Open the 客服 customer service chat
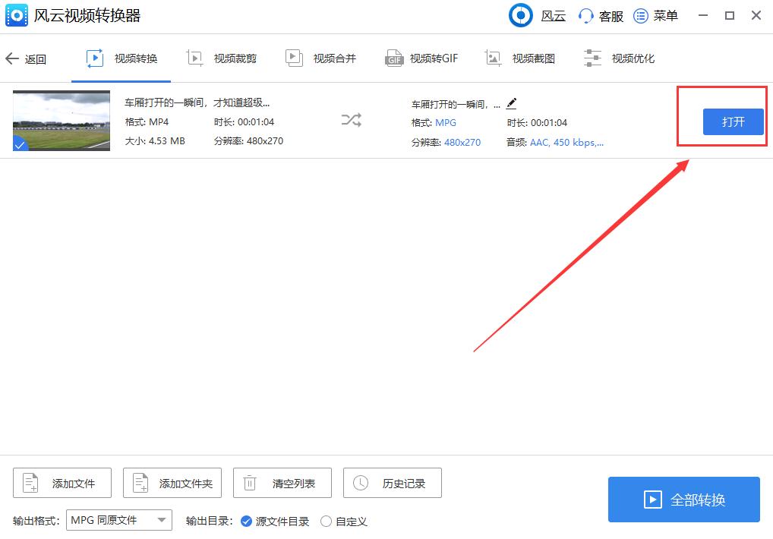 click(x=599, y=15)
